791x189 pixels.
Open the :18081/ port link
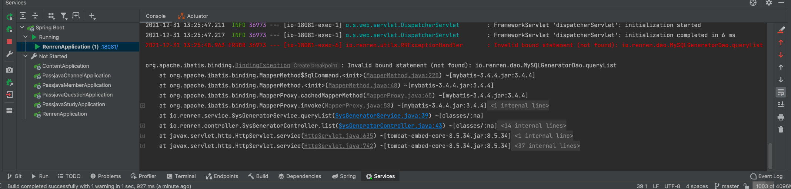click(109, 47)
